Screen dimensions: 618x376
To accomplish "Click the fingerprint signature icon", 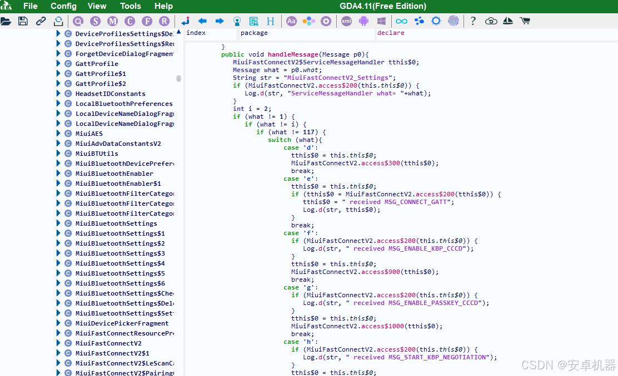I will (x=453, y=21).
